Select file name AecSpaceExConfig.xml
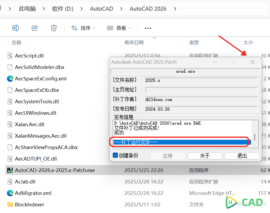The image size is (270, 213). pyautogui.click(x=41, y=79)
